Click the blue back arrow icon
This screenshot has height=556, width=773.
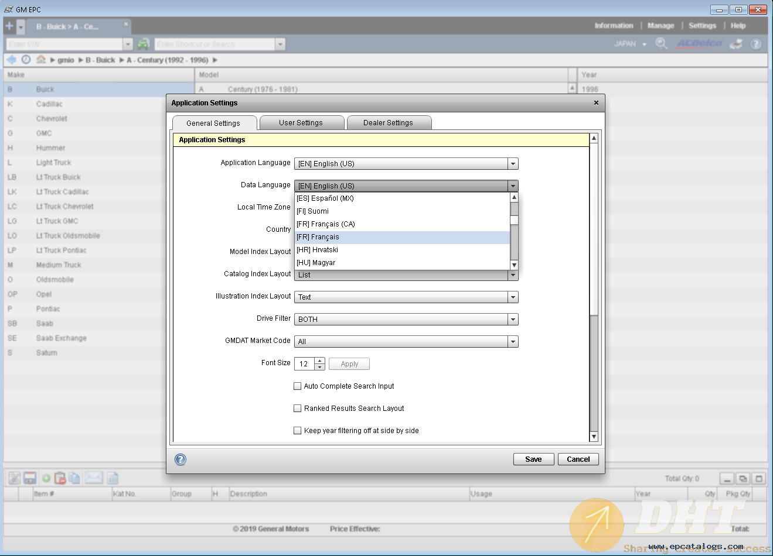coord(11,60)
